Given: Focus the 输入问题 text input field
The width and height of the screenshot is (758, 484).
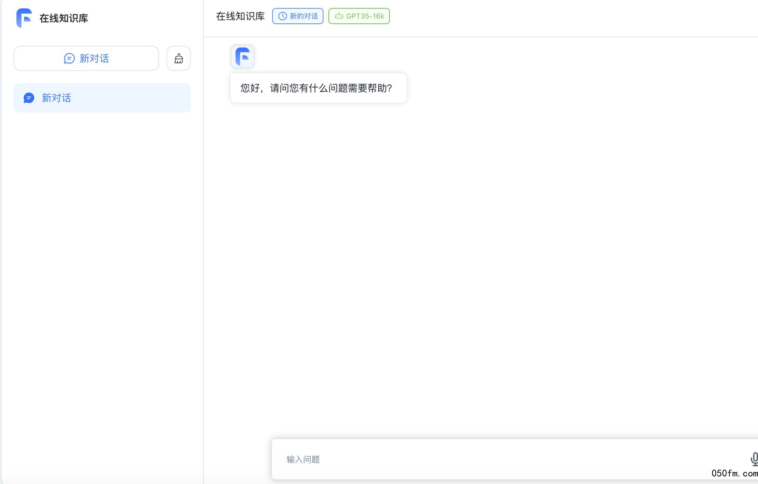Looking at the screenshot, I should 481,459.
